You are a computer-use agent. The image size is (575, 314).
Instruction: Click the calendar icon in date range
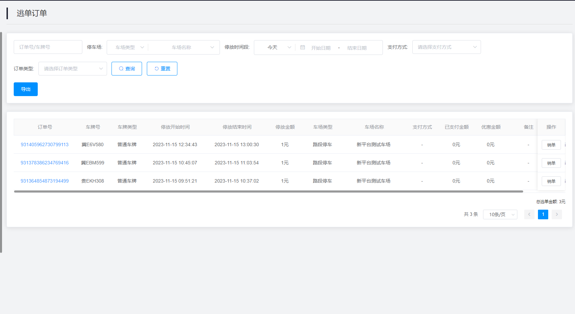pos(303,47)
